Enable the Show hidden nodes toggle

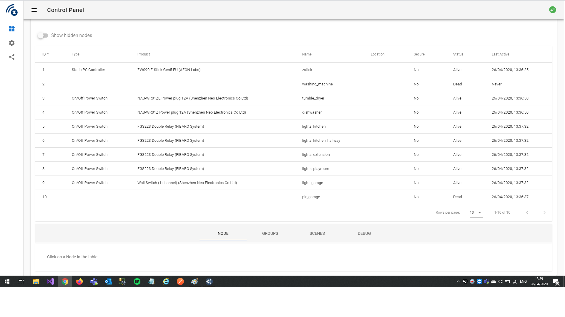tap(43, 35)
